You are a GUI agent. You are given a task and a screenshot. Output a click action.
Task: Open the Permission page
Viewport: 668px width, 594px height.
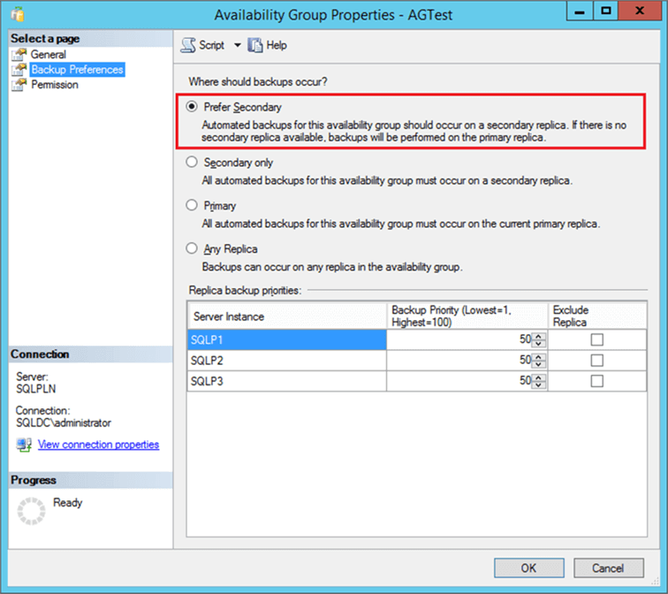coord(55,85)
